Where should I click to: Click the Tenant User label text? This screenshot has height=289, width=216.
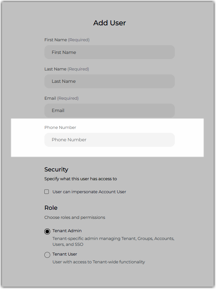65,254
